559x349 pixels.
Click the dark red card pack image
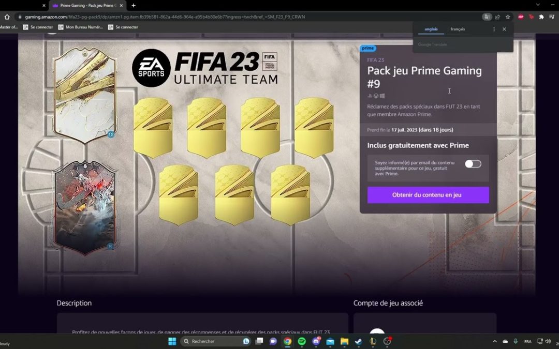85,207
